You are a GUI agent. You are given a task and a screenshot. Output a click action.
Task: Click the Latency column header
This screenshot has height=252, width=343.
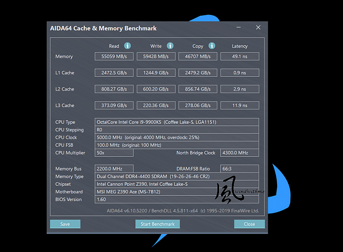240,46
